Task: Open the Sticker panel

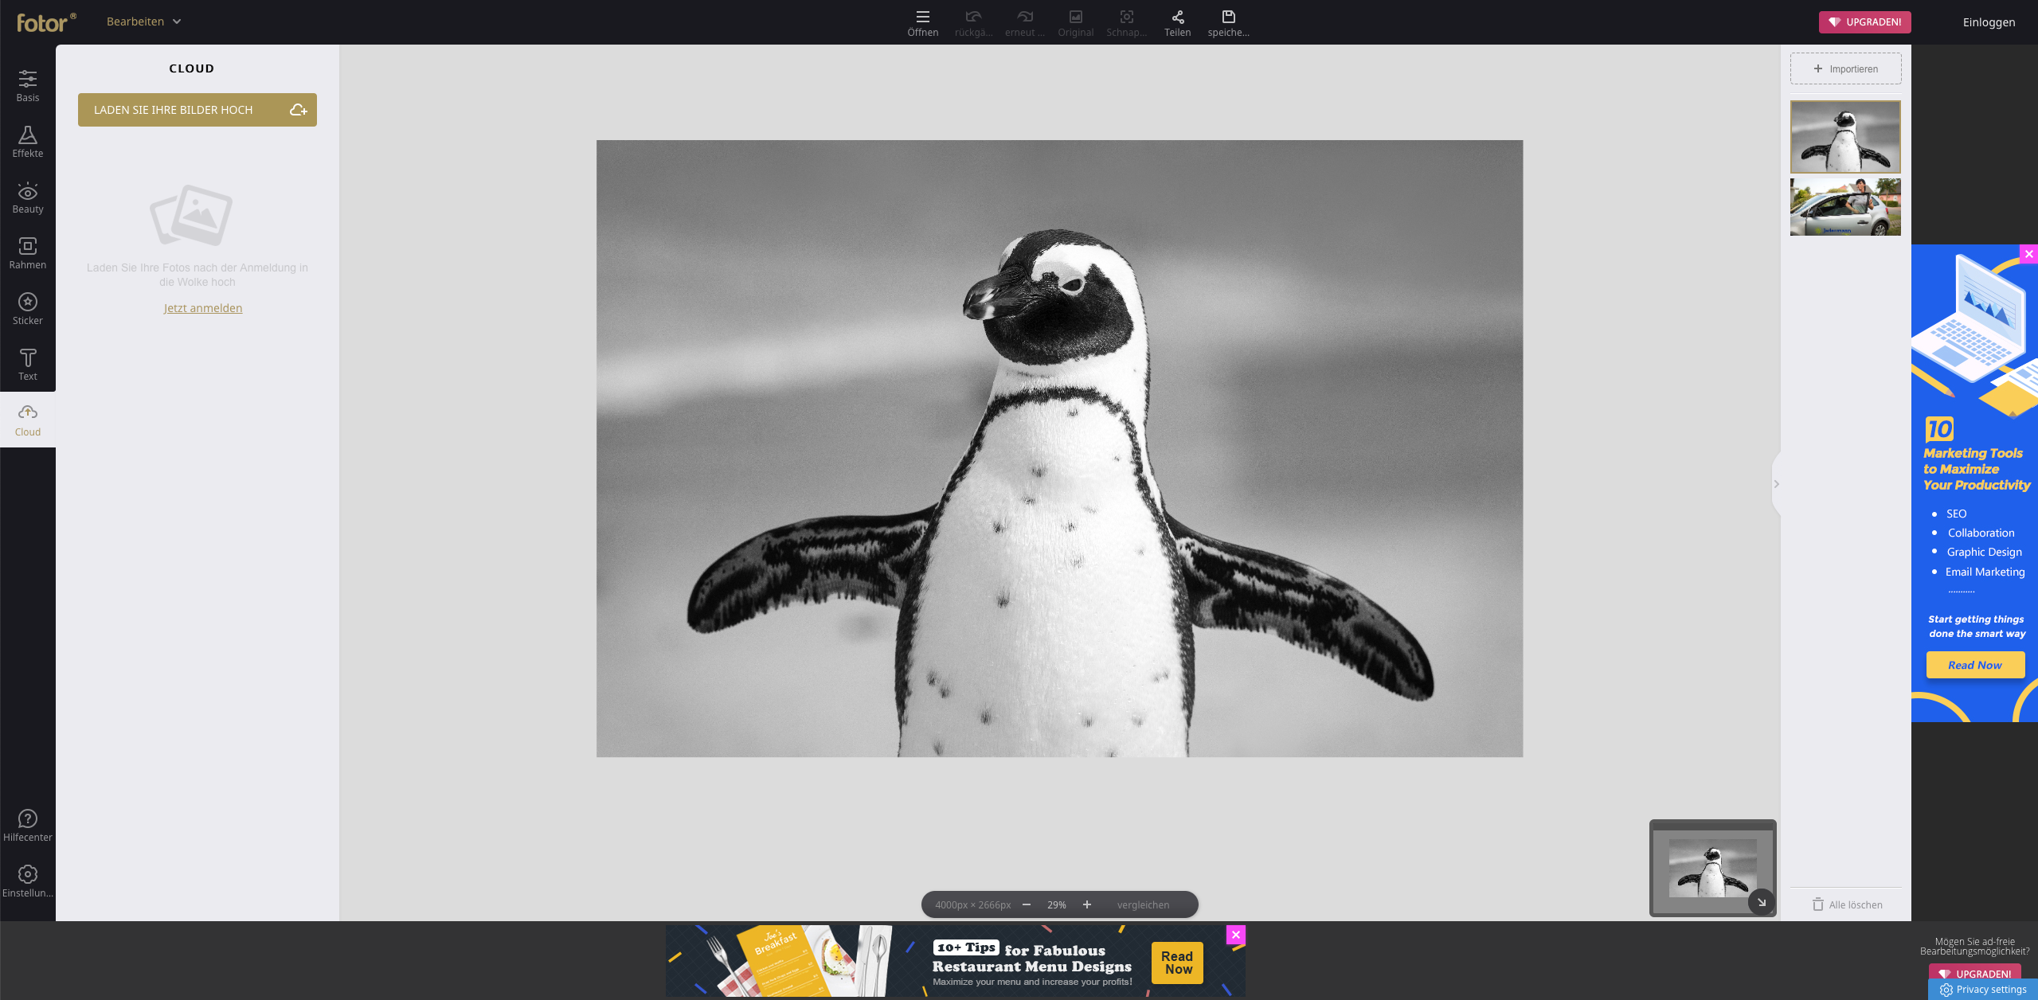Action: click(28, 309)
